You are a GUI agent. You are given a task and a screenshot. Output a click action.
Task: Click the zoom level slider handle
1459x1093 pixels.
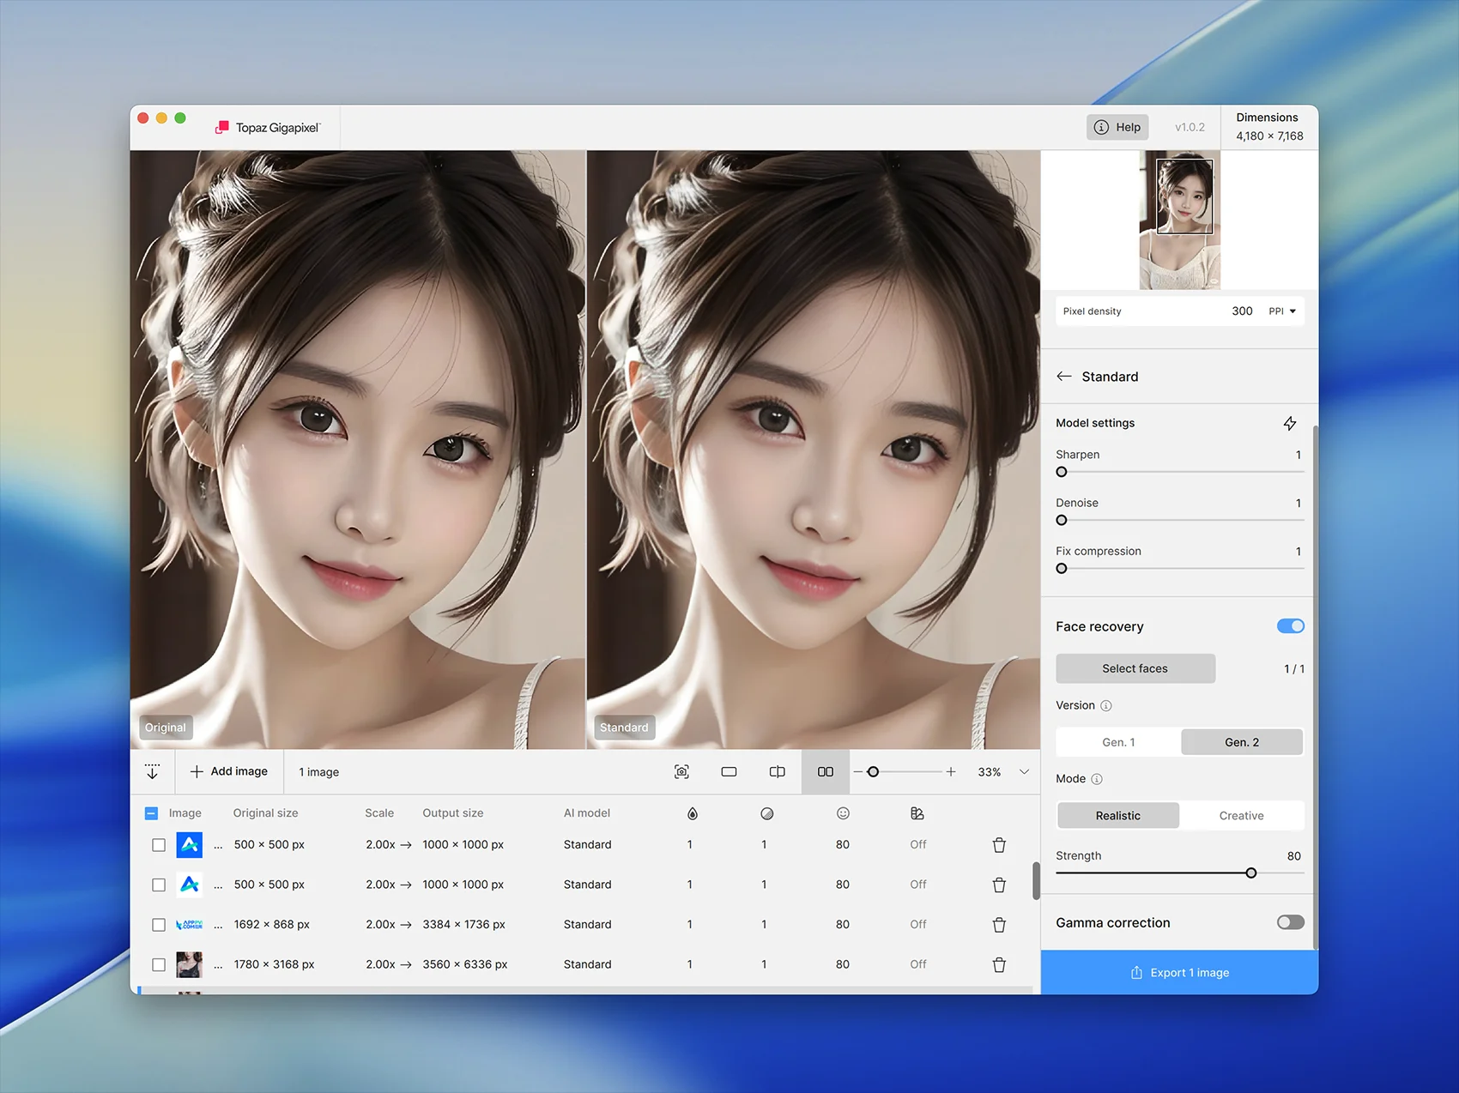pos(873,772)
